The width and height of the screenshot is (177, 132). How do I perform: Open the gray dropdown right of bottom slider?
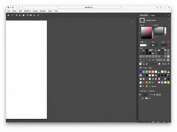coord(158,95)
